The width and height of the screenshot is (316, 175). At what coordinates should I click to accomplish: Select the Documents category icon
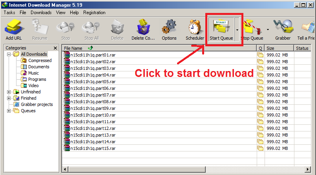click(24, 67)
